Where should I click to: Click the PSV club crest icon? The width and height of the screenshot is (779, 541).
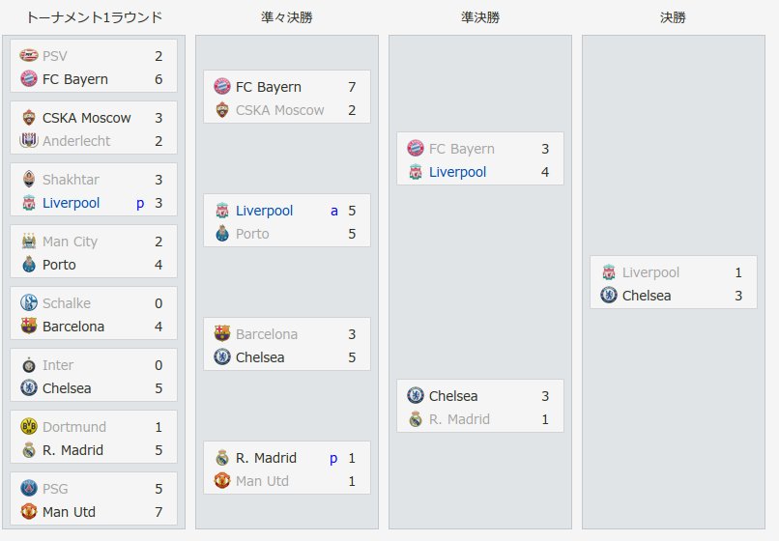click(29, 55)
